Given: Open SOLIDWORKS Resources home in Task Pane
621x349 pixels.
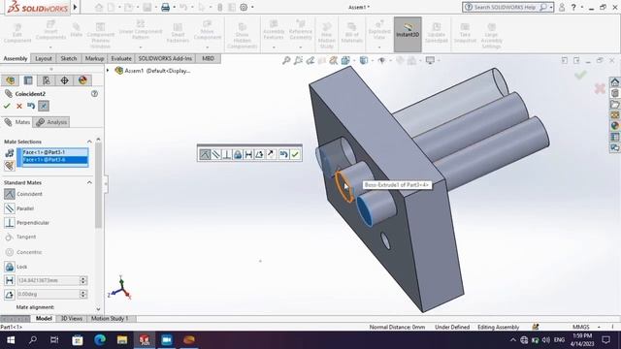Looking at the screenshot, I should 614,82.
